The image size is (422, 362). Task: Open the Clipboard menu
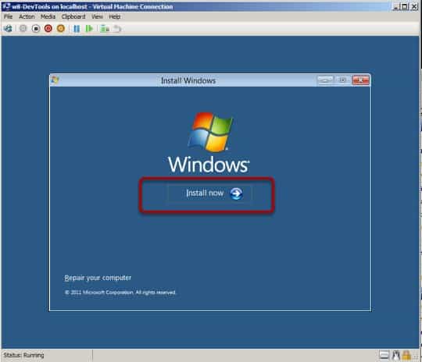point(73,16)
